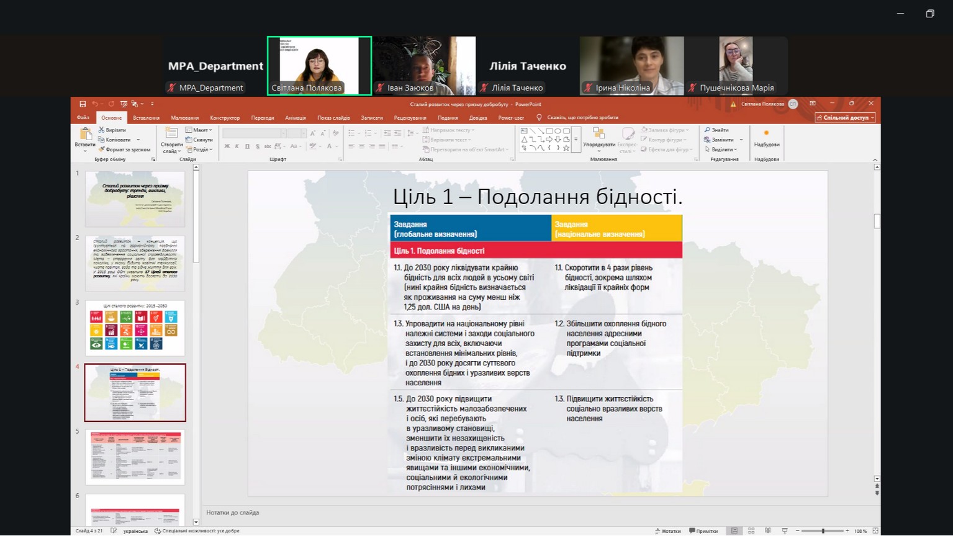Screen dimensions: 953x536
Task: Open the Arrange (Упорядкувати) tool
Action: tap(599, 137)
